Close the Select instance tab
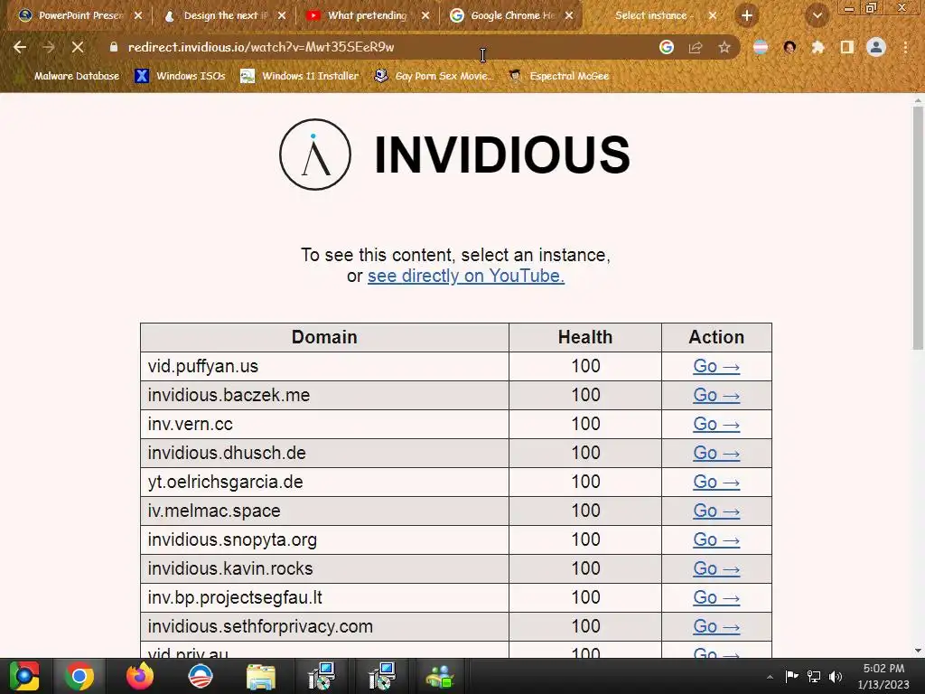 [713, 15]
